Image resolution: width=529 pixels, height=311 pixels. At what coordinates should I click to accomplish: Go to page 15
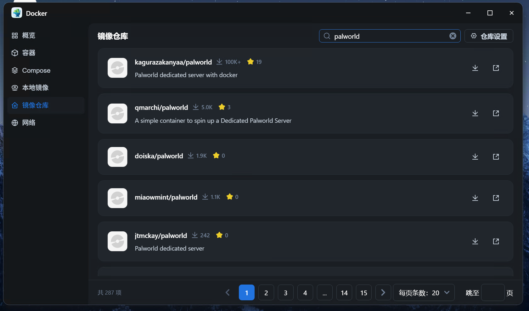364,293
